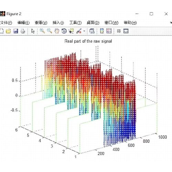This screenshot has width=172, height=172.
Task: Save the figure with floppy icon
Action: [16, 31]
